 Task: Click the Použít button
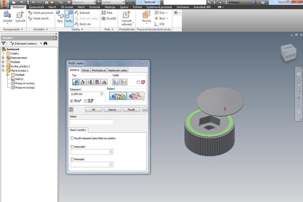coord(131,110)
